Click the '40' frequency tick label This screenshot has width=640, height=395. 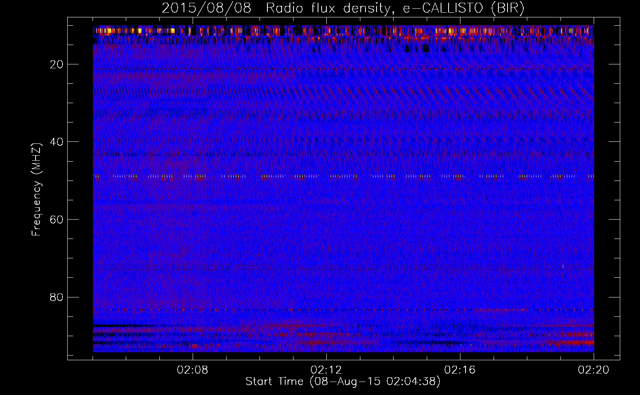57,142
